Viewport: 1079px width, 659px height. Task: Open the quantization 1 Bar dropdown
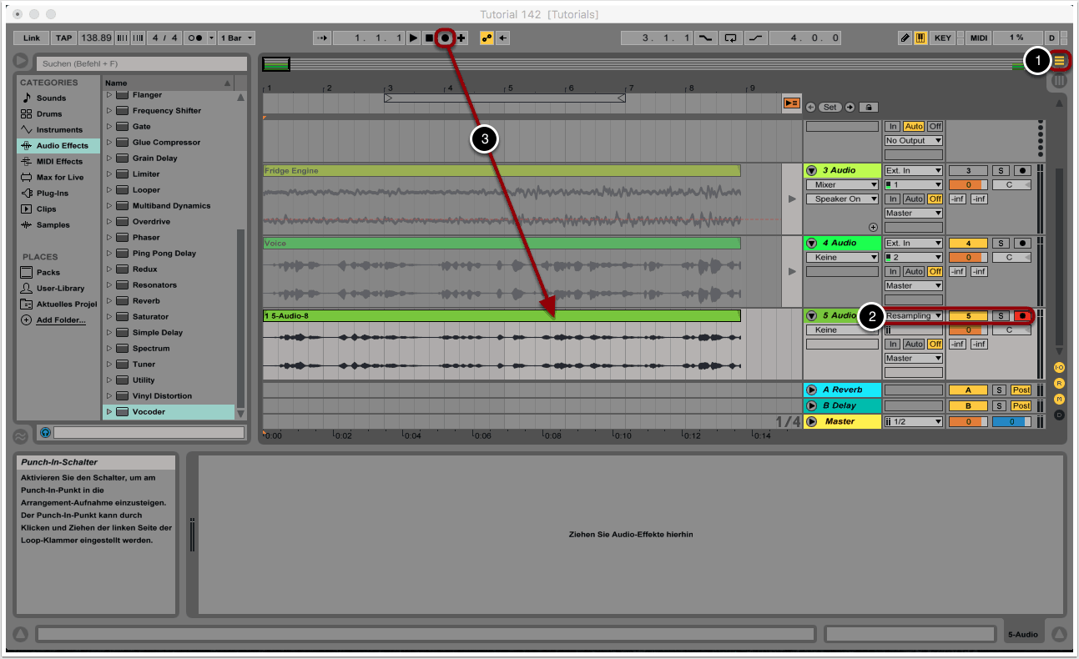(238, 38)
